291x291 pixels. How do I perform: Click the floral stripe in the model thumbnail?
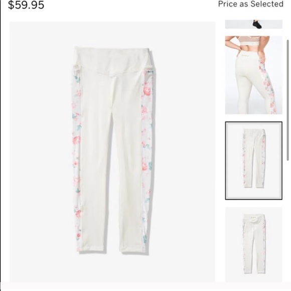pos(268,87)
